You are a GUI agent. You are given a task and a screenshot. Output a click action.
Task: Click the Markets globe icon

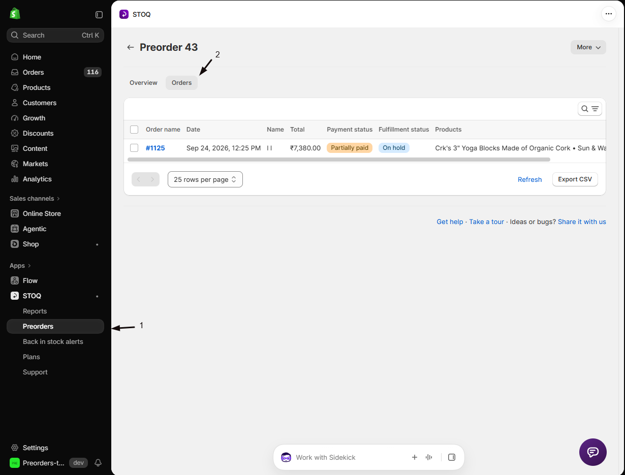click(x=15, y=164)
